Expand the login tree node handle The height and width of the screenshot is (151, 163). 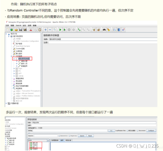click(14, 69)
